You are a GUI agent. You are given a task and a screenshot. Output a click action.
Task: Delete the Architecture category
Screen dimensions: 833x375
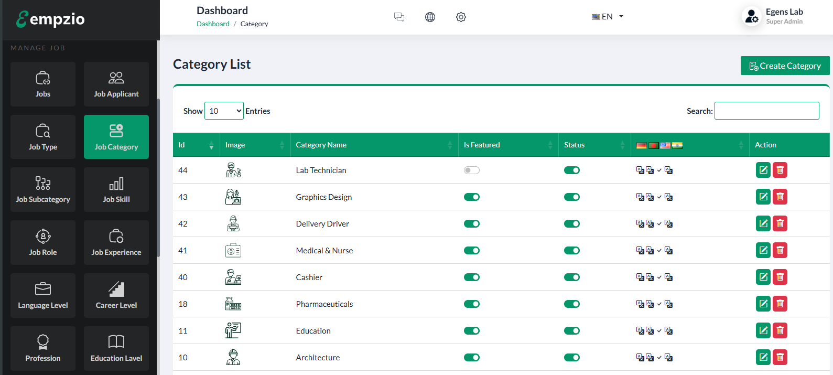coord(780,357)
